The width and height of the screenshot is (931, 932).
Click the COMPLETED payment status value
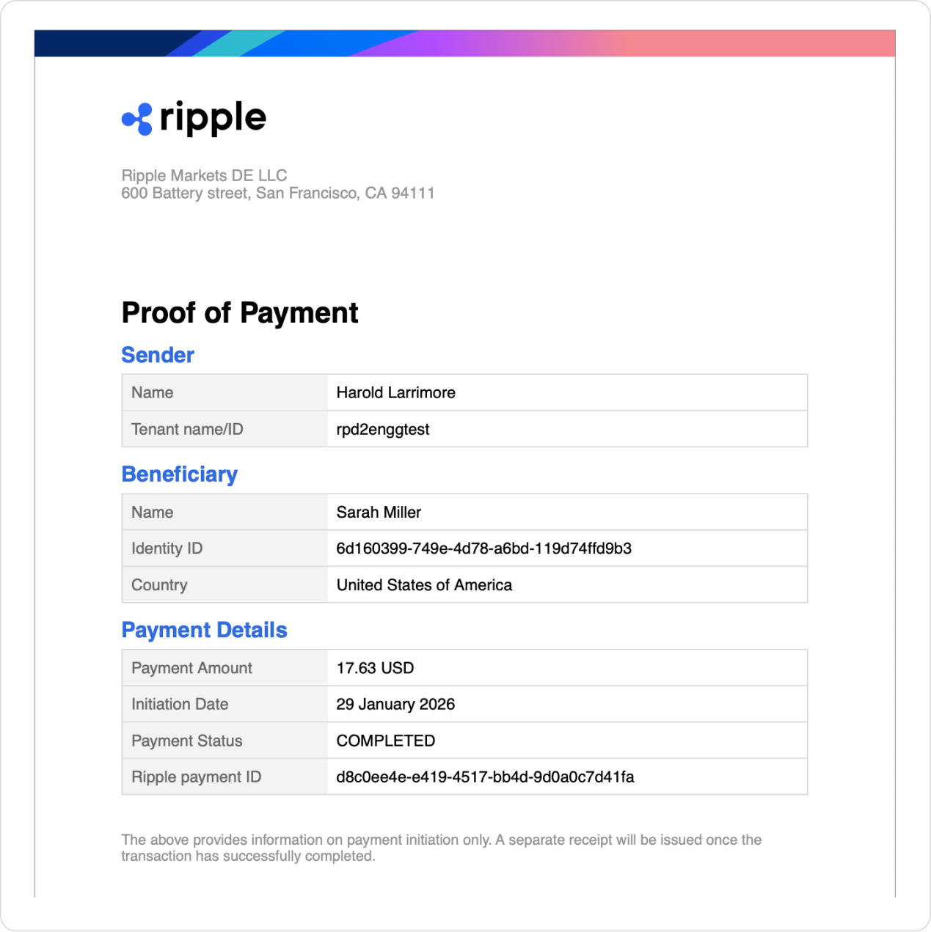click(385, 741)
